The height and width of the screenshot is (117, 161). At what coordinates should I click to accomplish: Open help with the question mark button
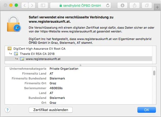7,110
